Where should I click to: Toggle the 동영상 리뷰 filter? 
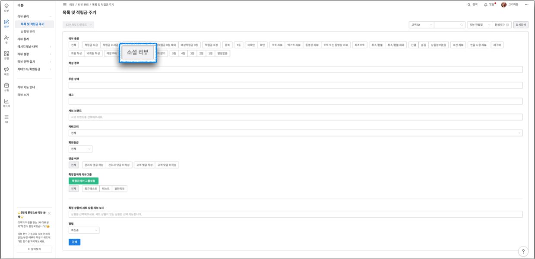312,44
